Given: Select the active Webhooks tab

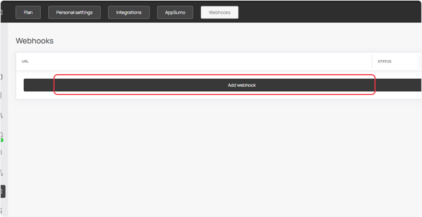Looking at the screenshot, I should (x=219, y=12).
